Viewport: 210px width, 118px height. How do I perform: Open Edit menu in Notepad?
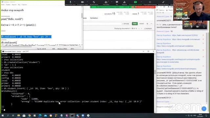point(8,5)
